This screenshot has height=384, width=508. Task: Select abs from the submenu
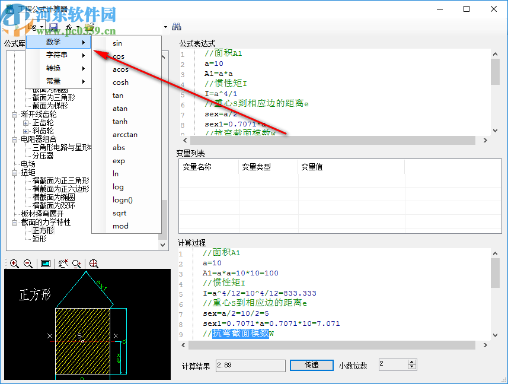click(x=127, y=148)
